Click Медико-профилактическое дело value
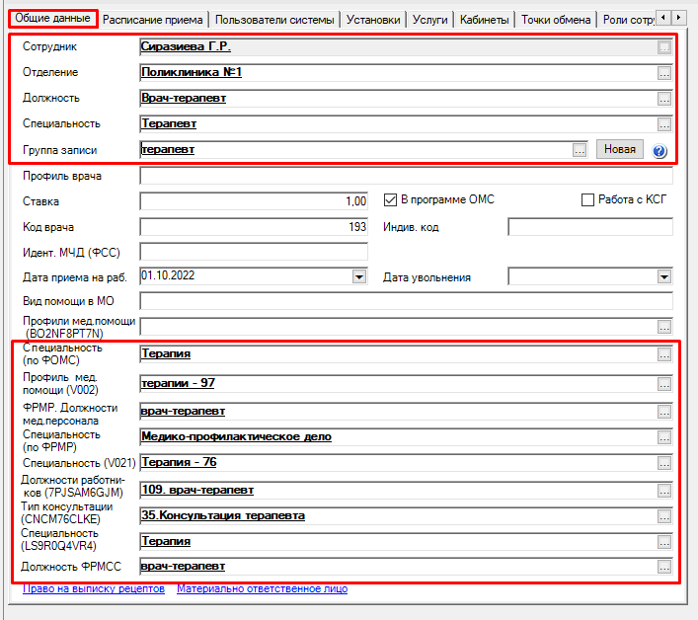698x620 pixels. (236, 437)
